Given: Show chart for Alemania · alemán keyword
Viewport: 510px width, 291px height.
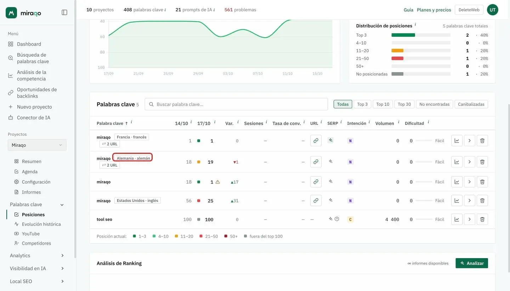Looking at the screenshot, I should pyautogui.click(x=457, y=162).
